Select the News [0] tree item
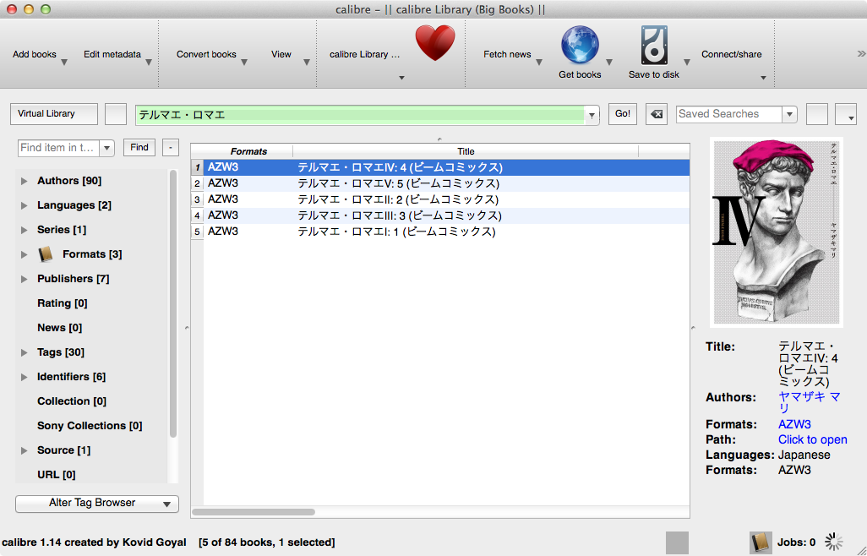Image resolution: width=867 pixels, height=556 pixels. coord(59,327)
